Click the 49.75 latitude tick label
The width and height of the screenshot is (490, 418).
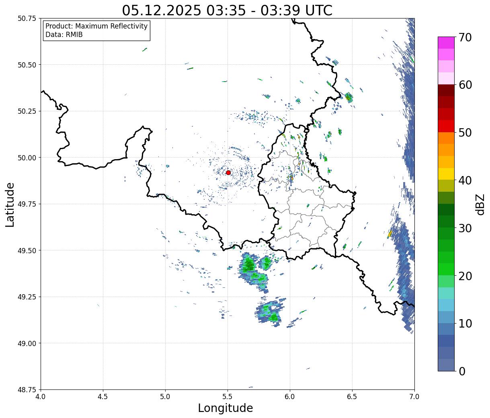click(x=27, y=204)
